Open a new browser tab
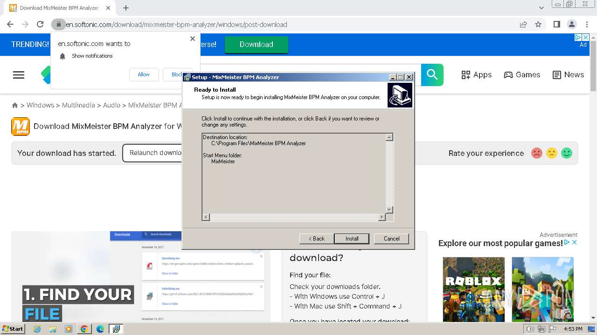Image resolution: width=597 pixels, height=335 pixels. click(x=126, y=8)
